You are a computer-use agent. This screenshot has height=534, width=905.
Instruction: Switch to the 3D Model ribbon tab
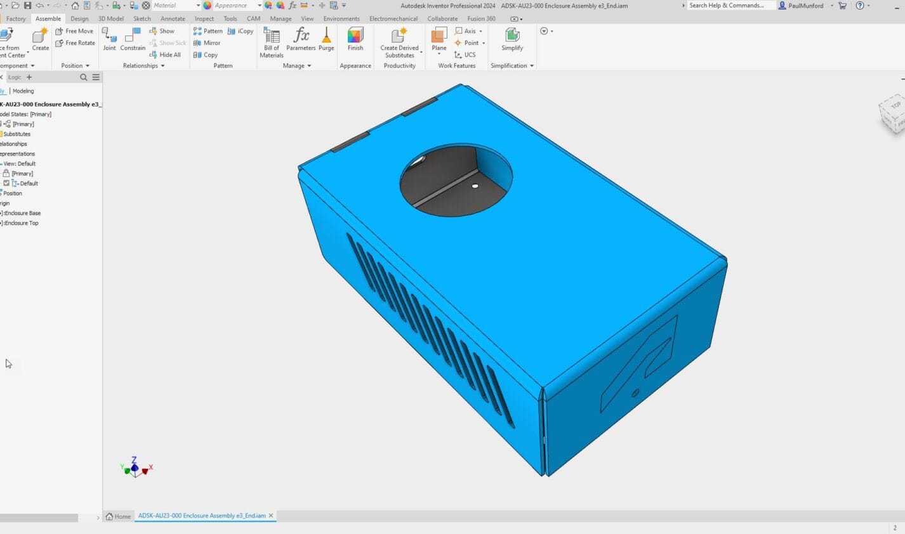point(110,19)
